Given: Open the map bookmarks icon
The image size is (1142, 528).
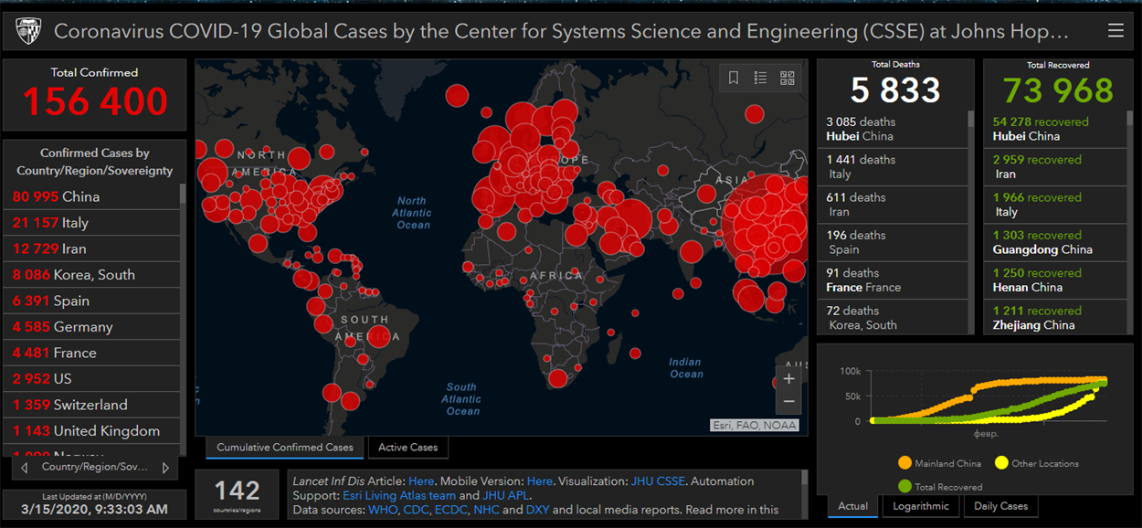Looking at the screenshot, I should 734,79.
